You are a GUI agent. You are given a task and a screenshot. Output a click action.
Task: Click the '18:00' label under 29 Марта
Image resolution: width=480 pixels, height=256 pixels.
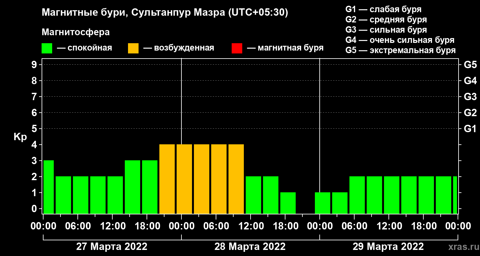click(423, 226)
